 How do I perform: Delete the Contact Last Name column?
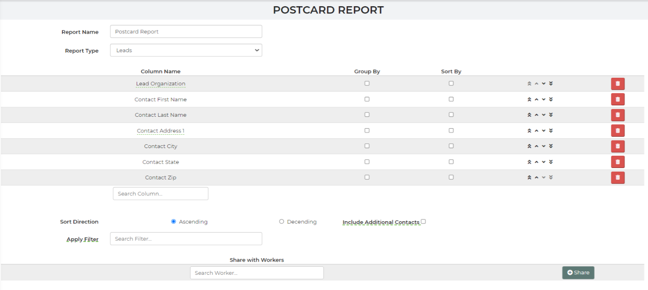(x=618, y=115)
